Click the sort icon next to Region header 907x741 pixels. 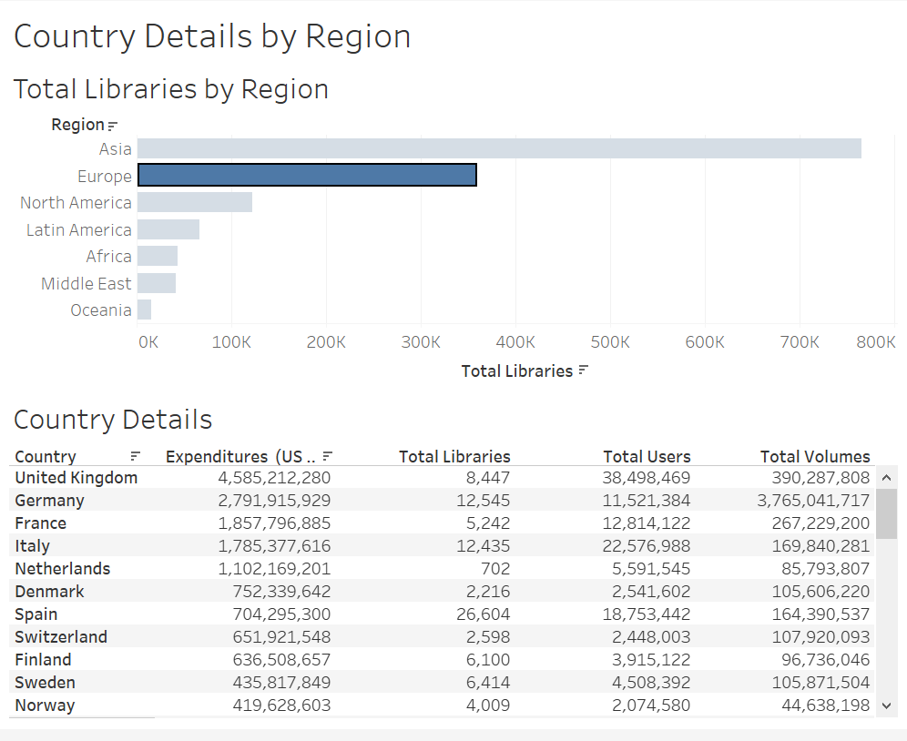[x=115, y=124]
